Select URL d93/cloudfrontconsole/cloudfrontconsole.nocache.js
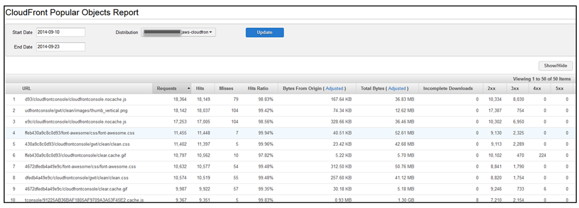Screen dimensions: 579x208 pos(76,100)
